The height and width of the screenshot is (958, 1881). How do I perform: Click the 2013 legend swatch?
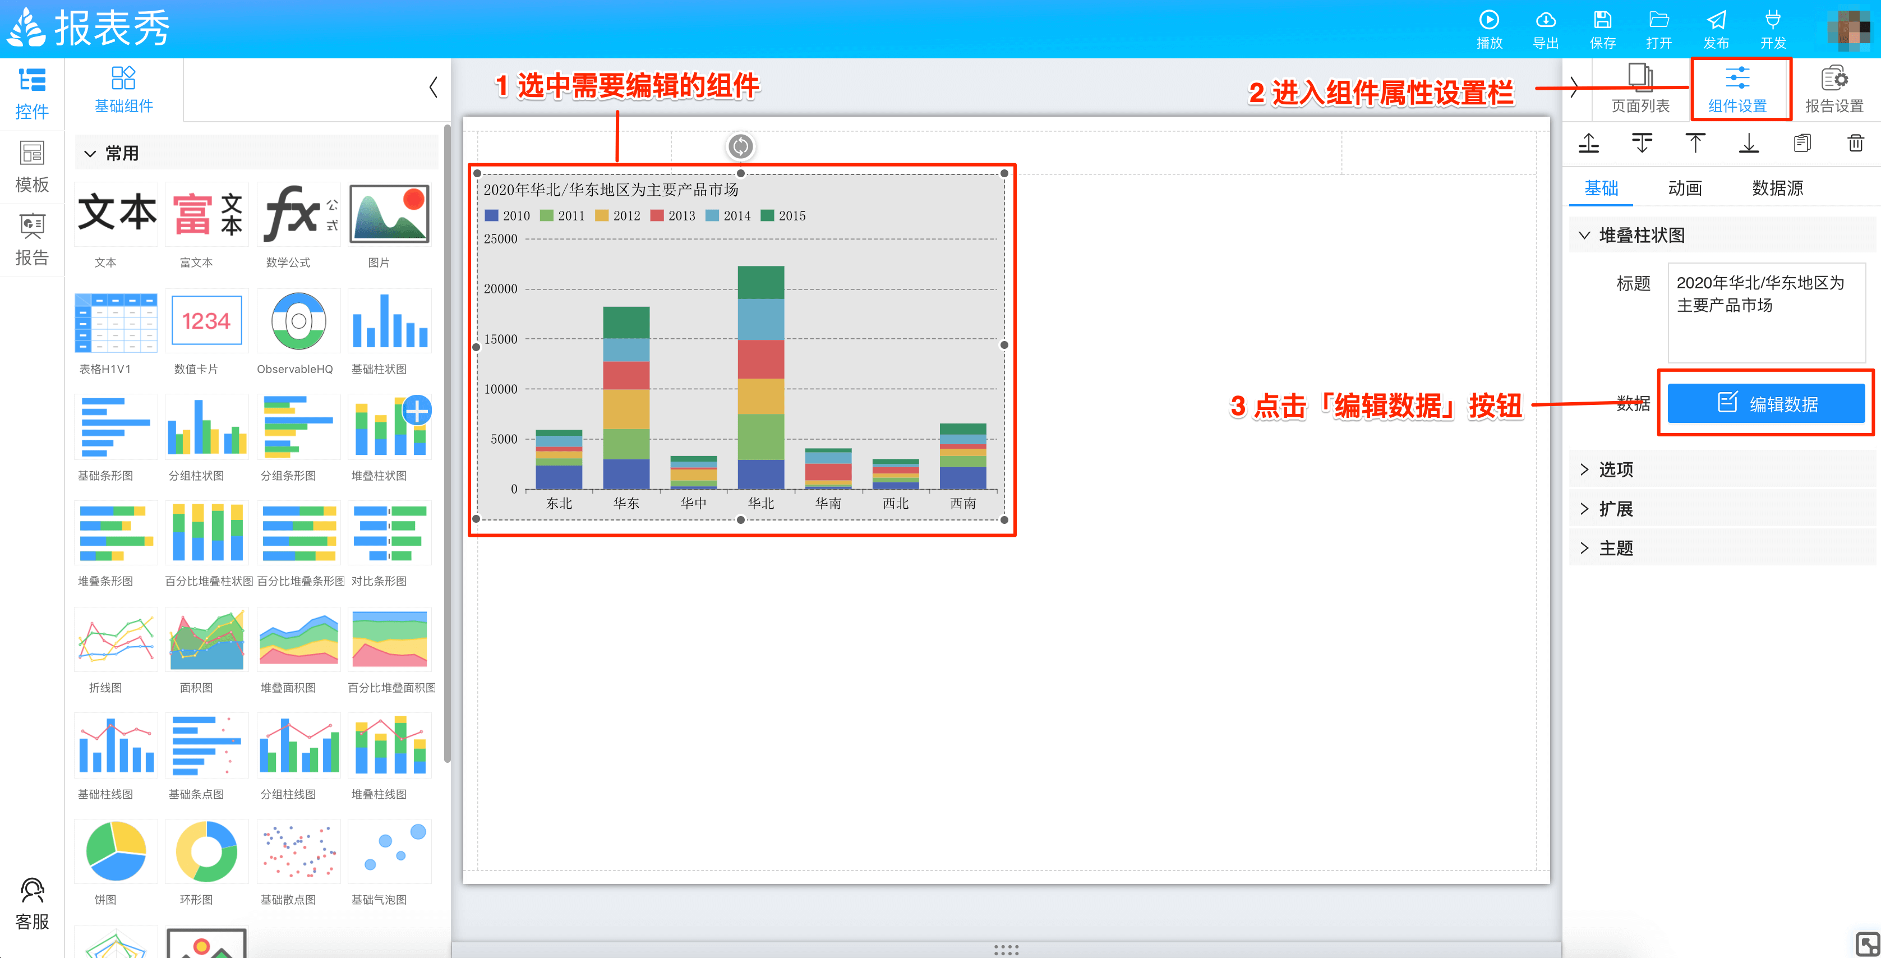pyautogui.click(x=657, y=215)
